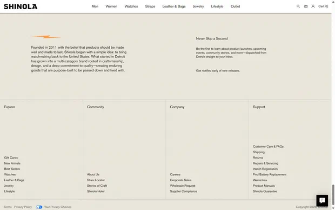
Task: Click Leather & Bags in Explore column
Action: (14, 180)
